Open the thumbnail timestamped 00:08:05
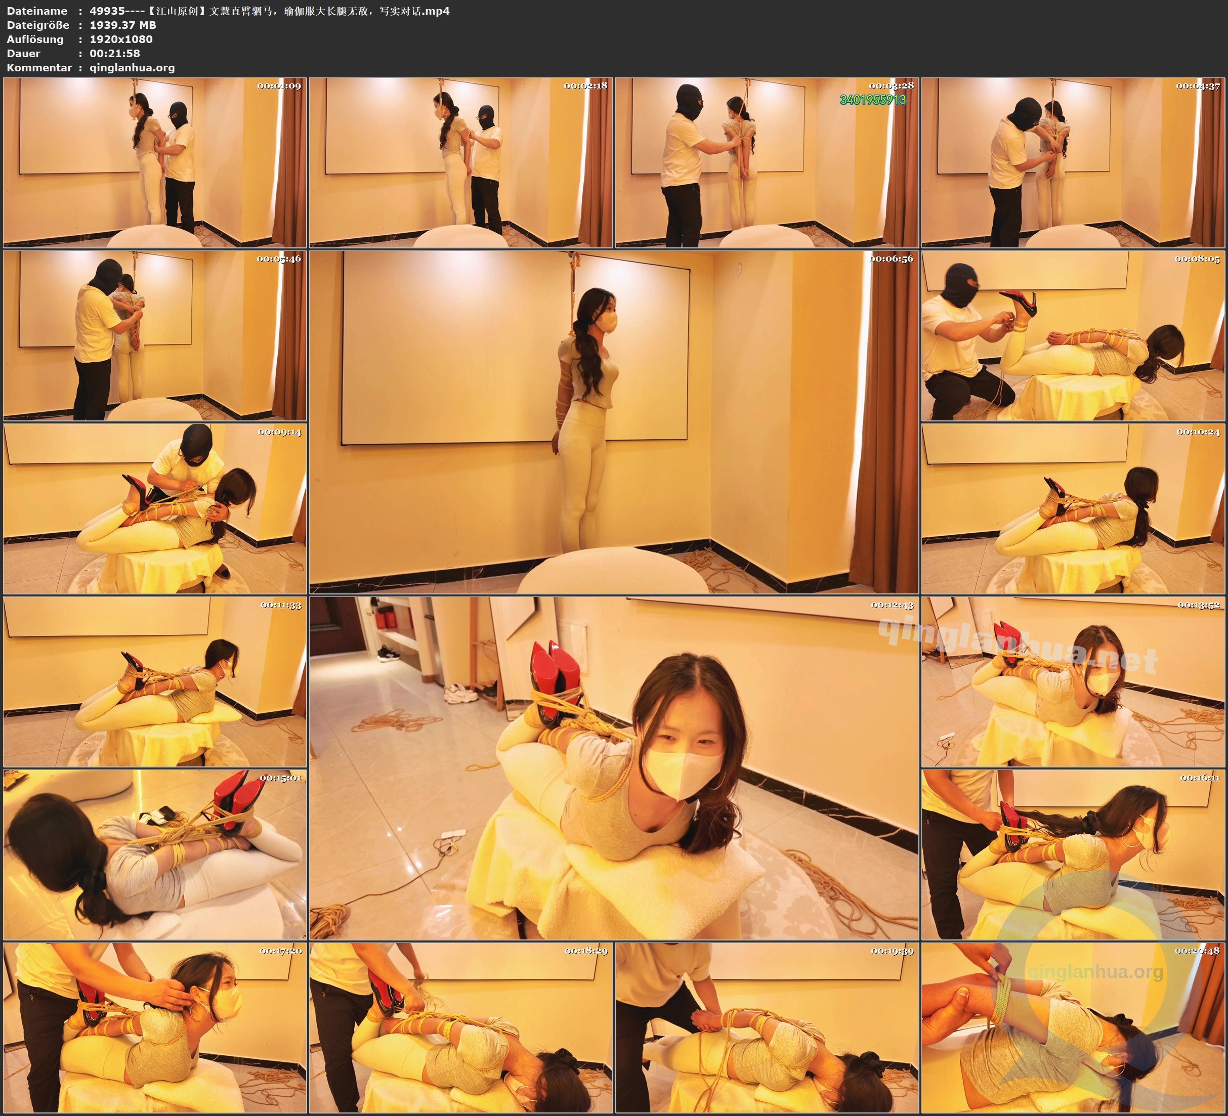Screen dimensions: 1228x1116 (1073, 335)
